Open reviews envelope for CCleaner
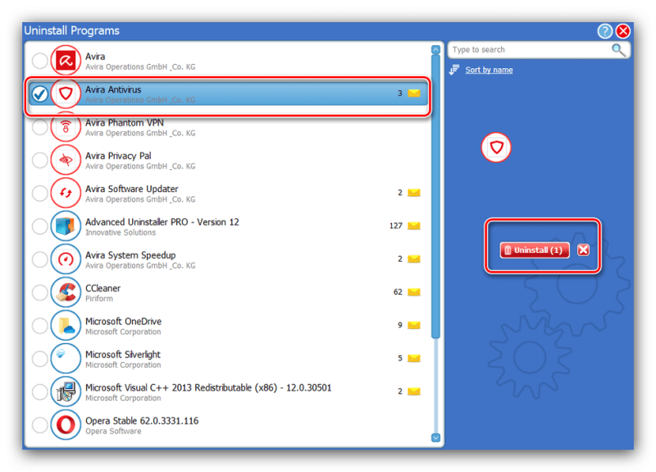The image size is (656, 472). 414,292
